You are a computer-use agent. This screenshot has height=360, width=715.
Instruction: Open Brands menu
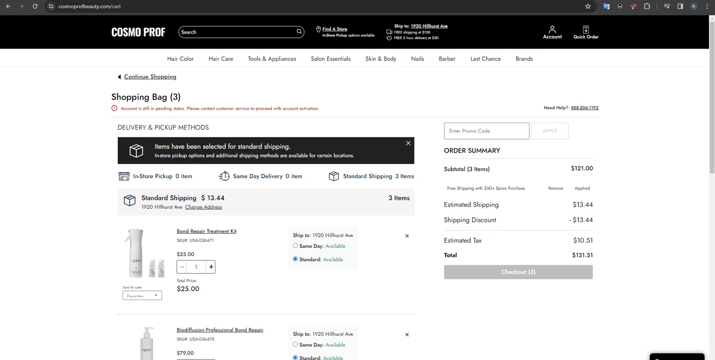[x=524, y=59]
